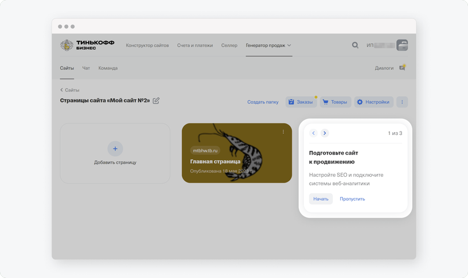Screen dimensions: 468x278
Task: Open the search magnifier icon
Action: (355, 45)
